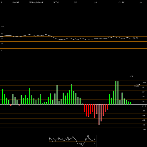Click the 80 label on MR right axis
The width and height of the screenshot is (147, 147).
[143, 87]
